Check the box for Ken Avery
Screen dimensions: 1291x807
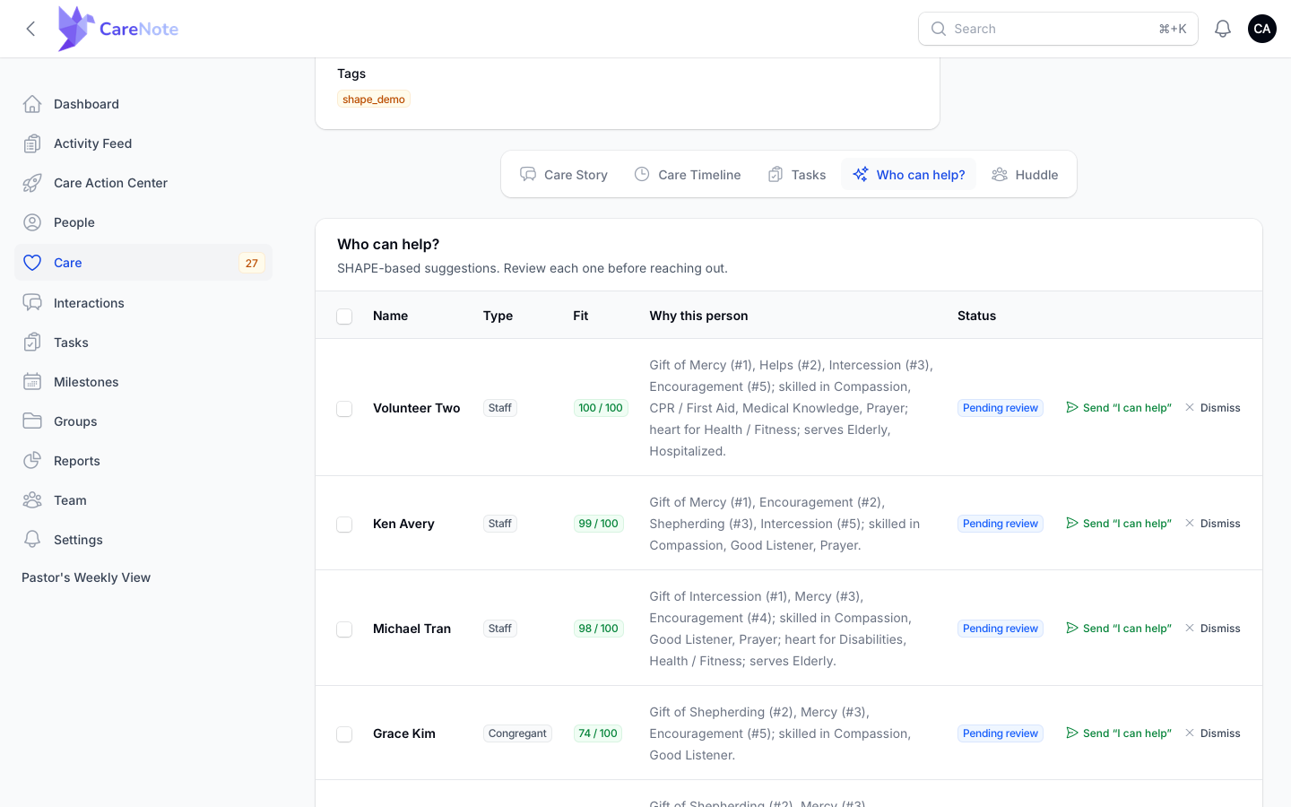(x=344, y=525)
